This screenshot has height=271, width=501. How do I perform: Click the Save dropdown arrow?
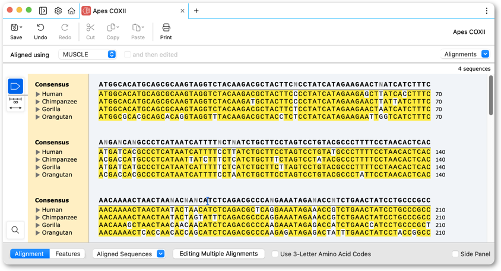click(21, 27)
